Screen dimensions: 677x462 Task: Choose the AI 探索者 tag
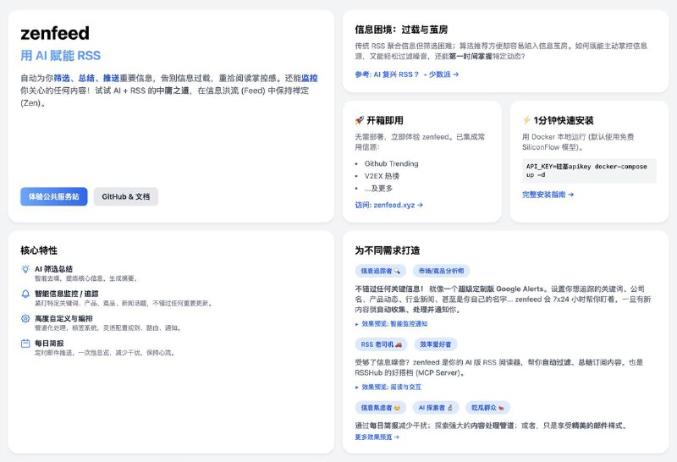click(437, 407)
